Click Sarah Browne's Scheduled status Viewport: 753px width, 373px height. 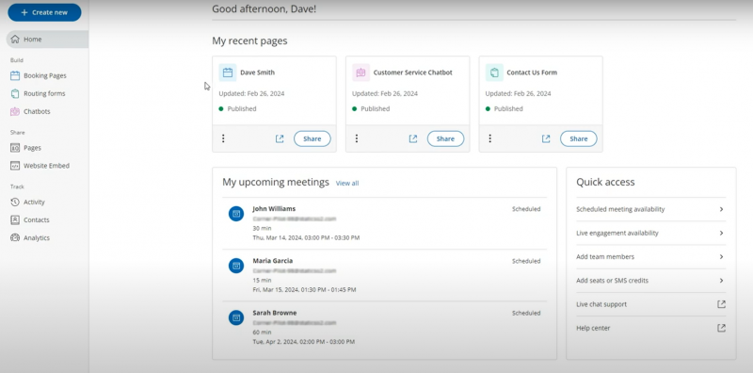coord(526,313)
